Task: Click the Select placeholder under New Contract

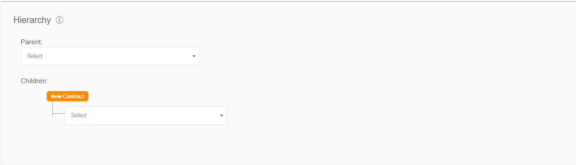Action: coord(79,115)
